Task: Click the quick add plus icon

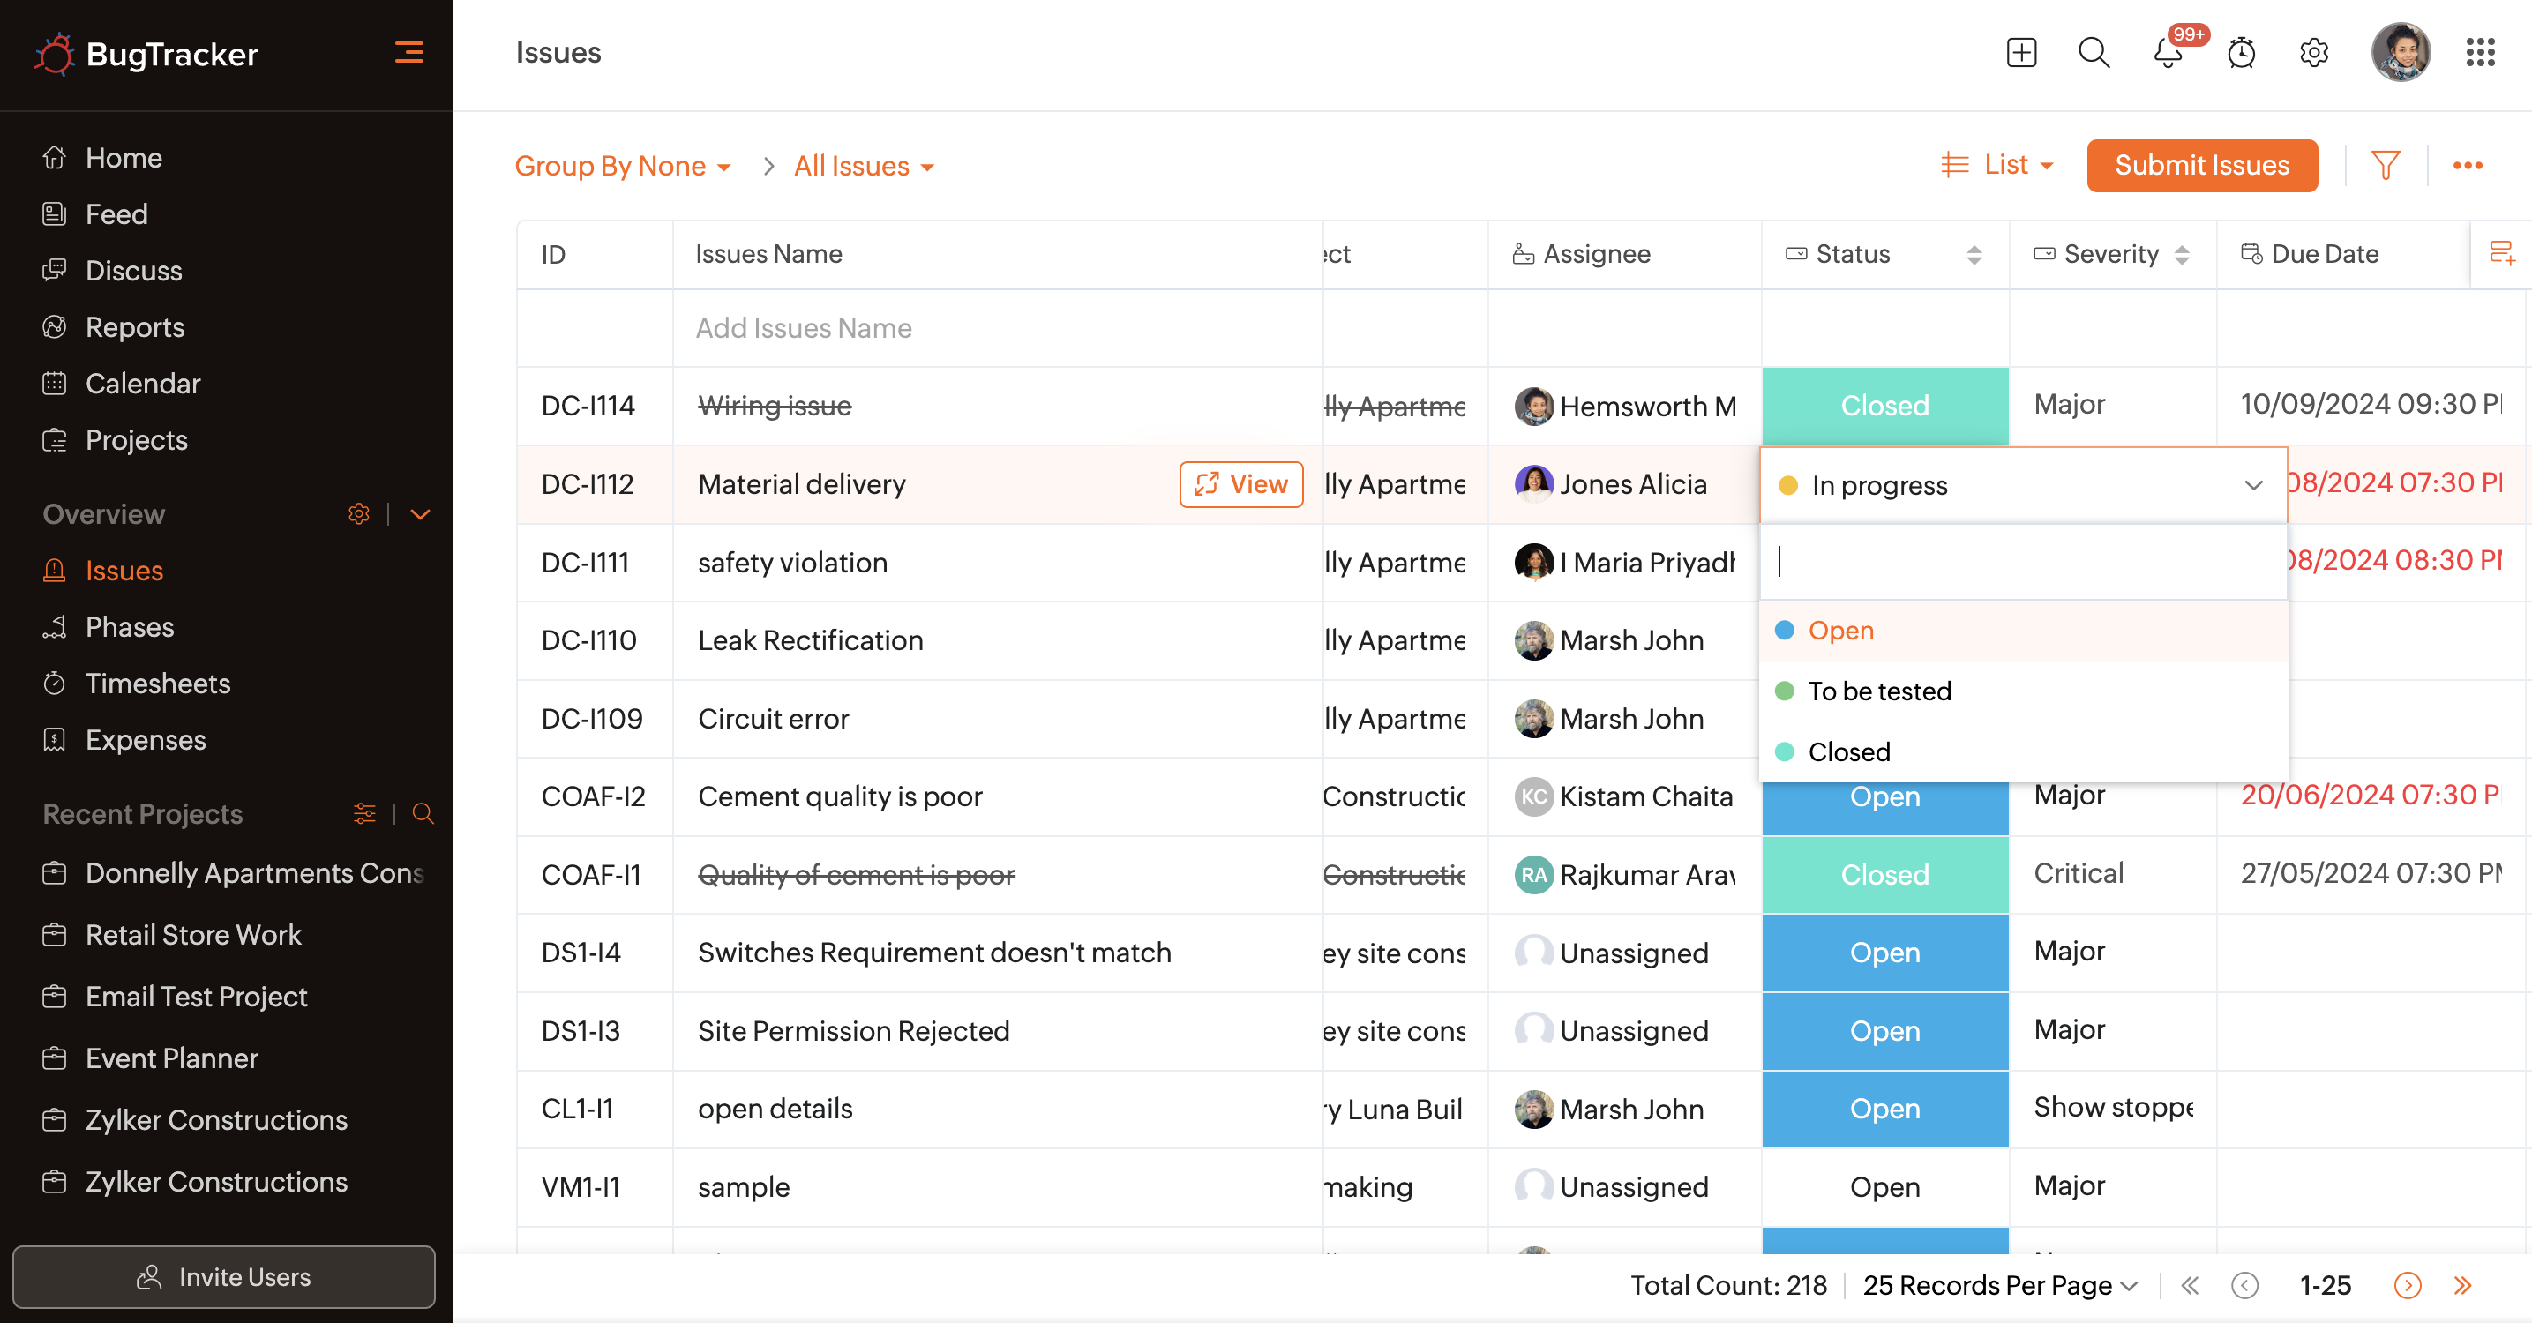Action: point(2021,53)
